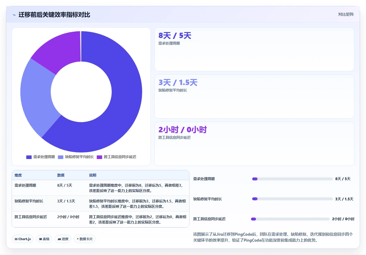The image size is (366, 255).
Task: Click the title 迁移前后关键效率指标对比
Action: [x=54, y=15]
